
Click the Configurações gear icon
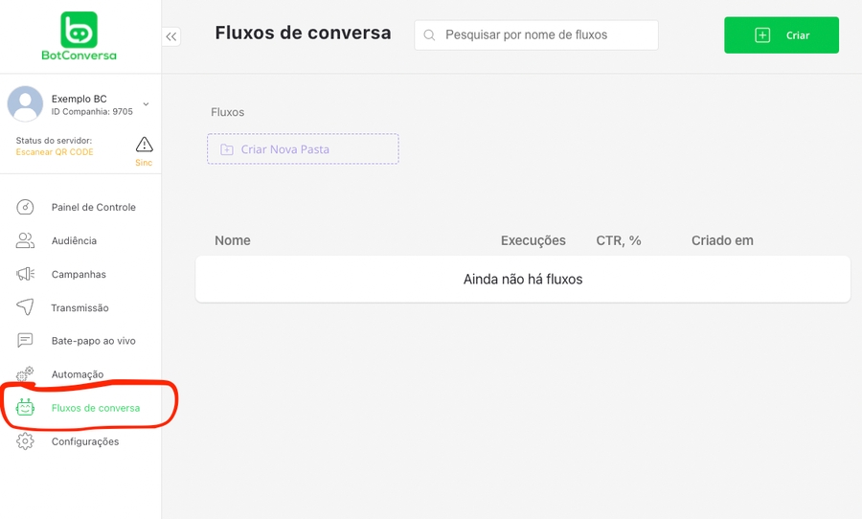pyautogui.click(x=26, y=441)
